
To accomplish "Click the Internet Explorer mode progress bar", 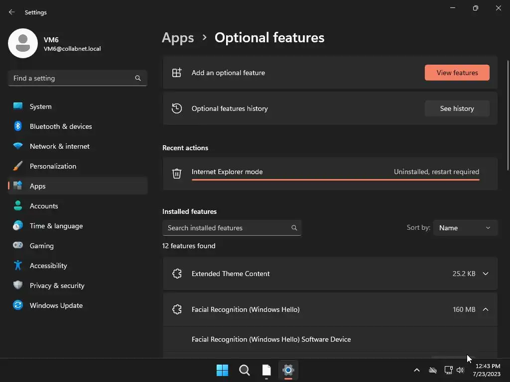I will [335, 180].
